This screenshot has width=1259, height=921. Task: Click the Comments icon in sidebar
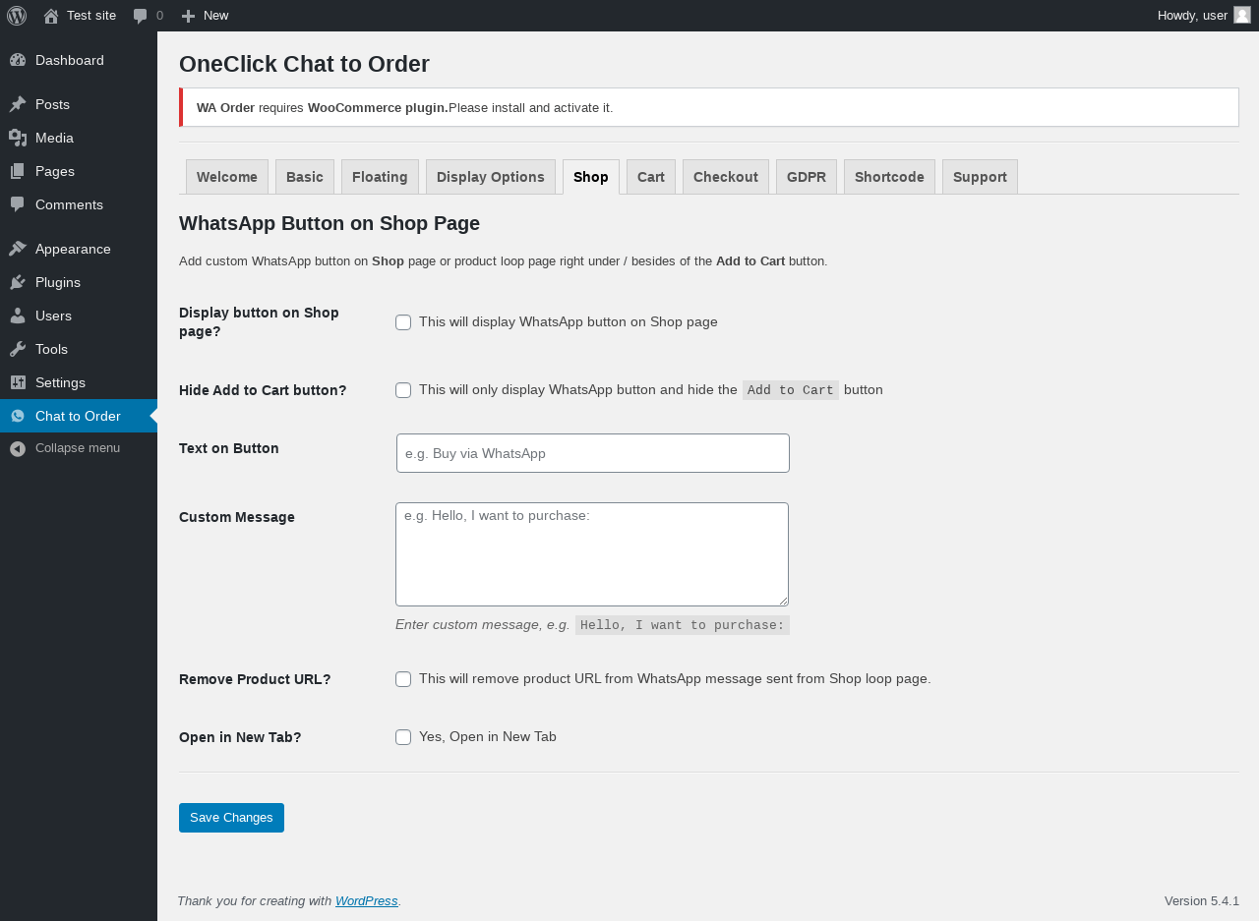tap(18, 204)
